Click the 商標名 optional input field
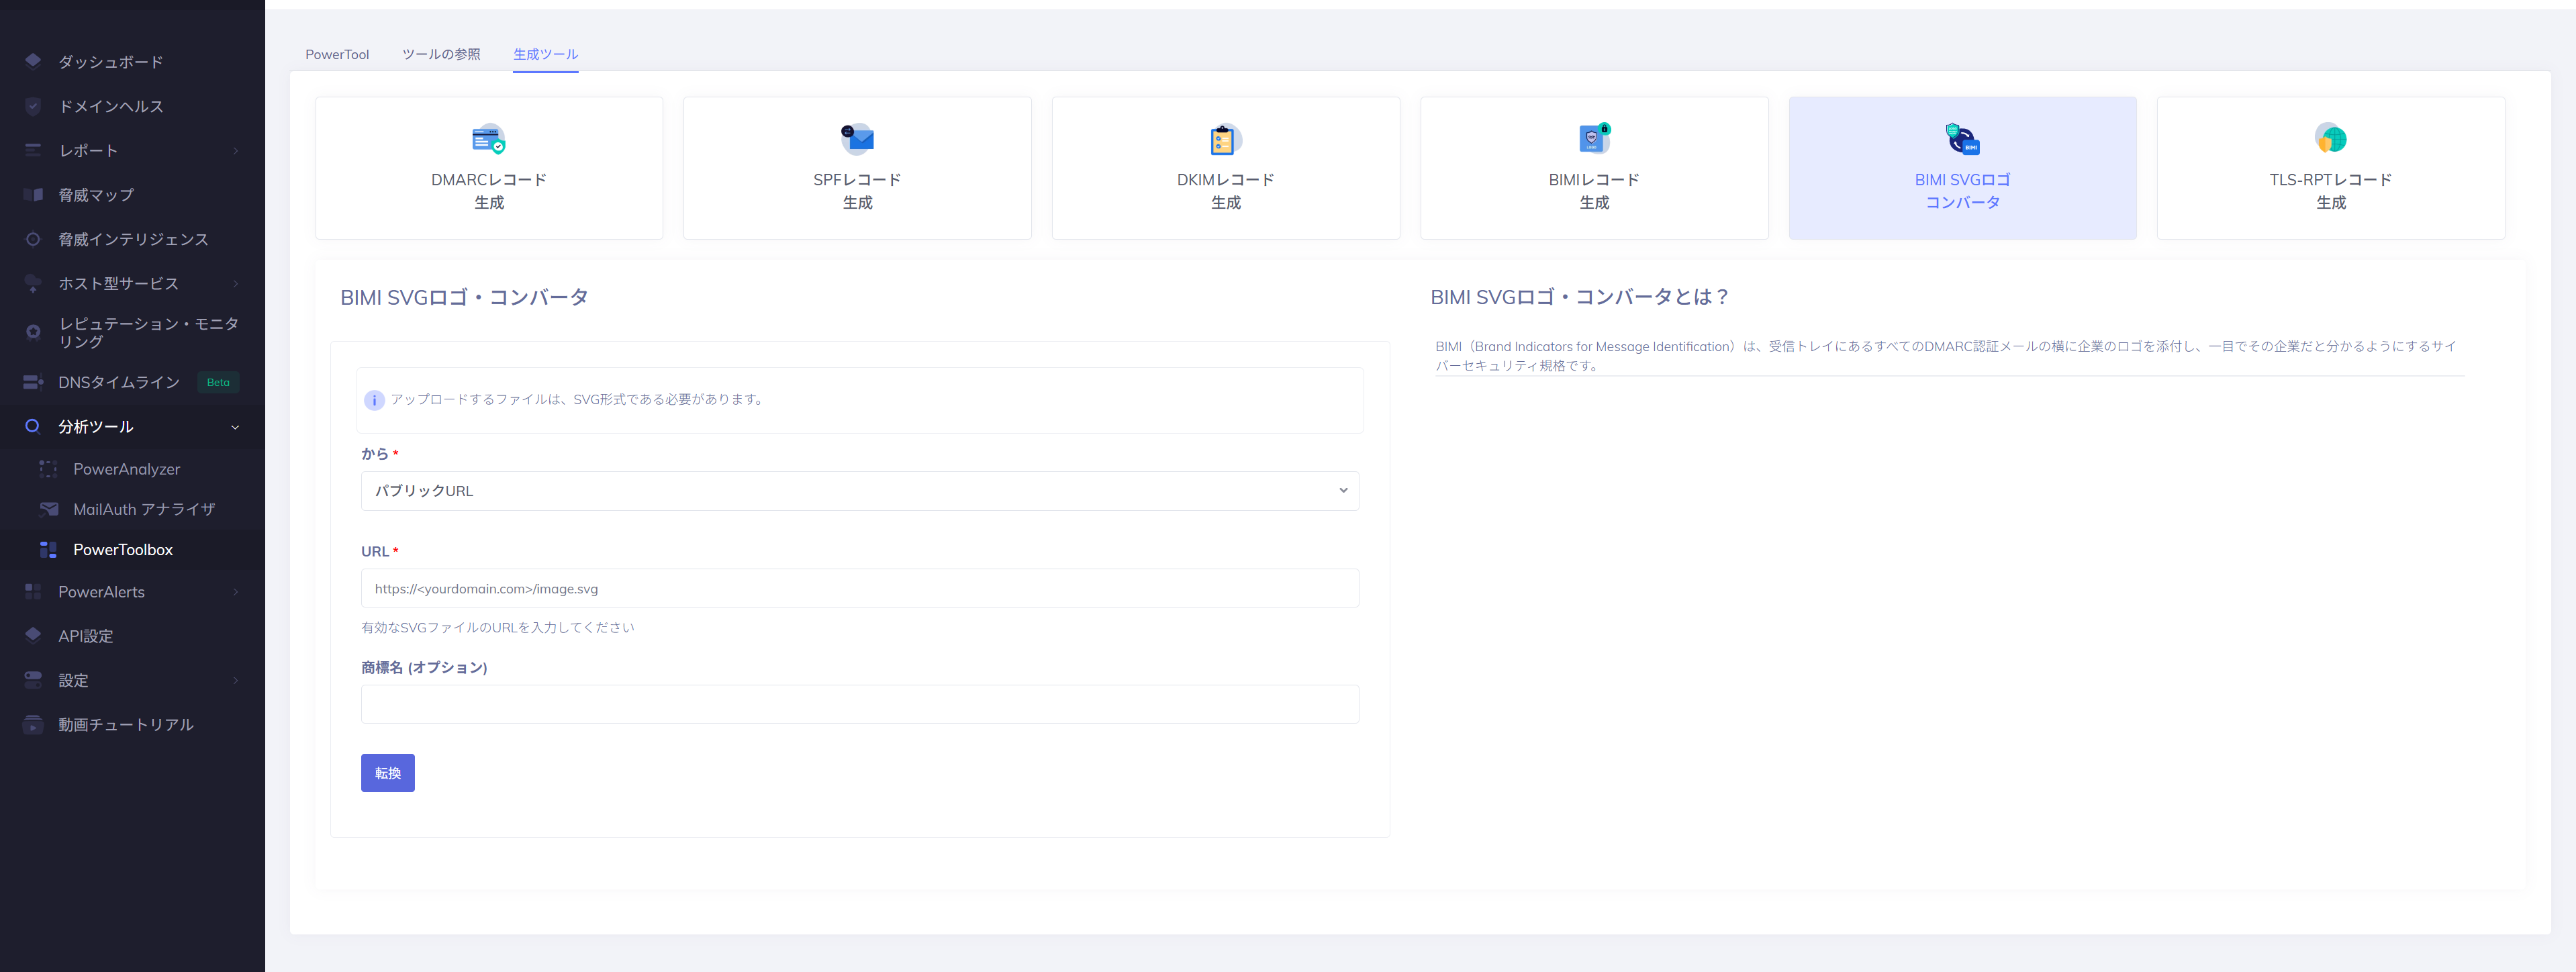Screen dimensions: 2576x972 (859, 704)
